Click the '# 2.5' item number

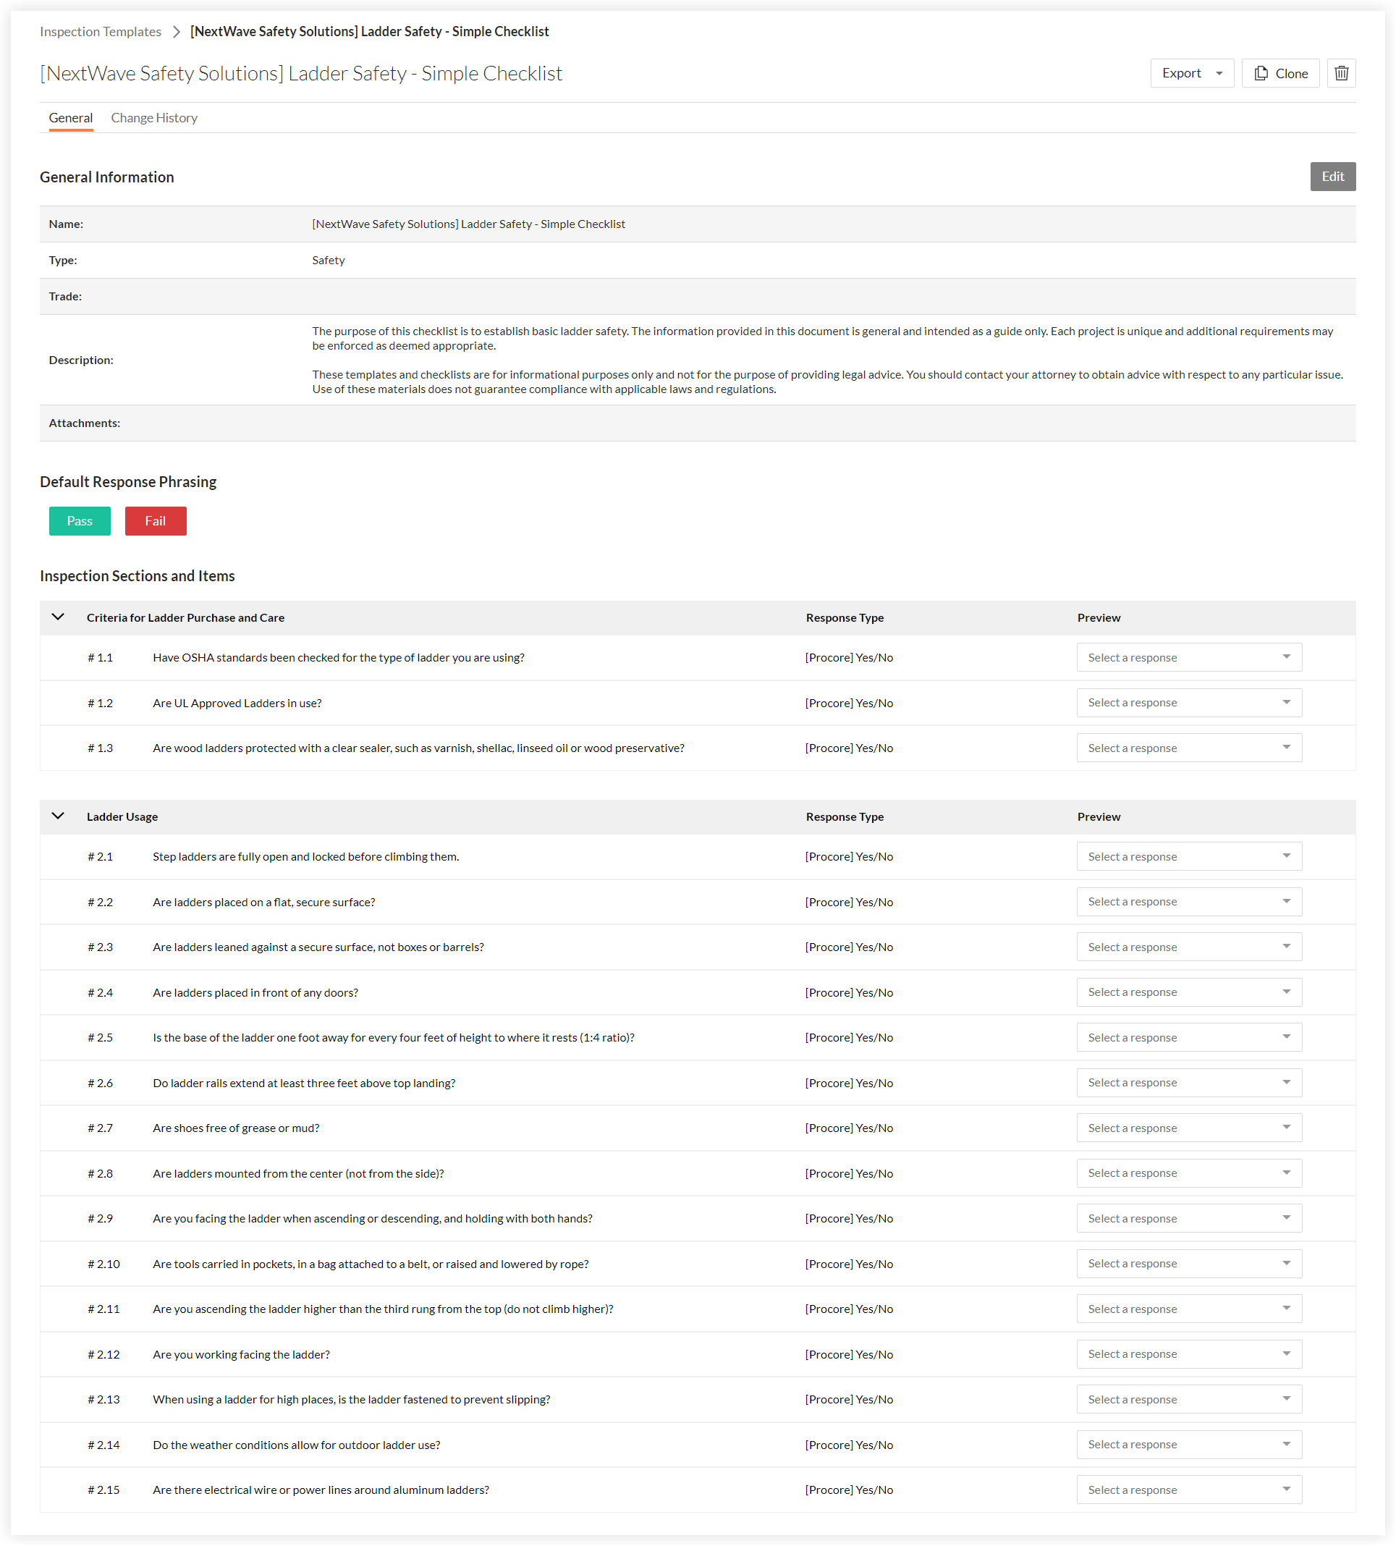pos(101,1036)
